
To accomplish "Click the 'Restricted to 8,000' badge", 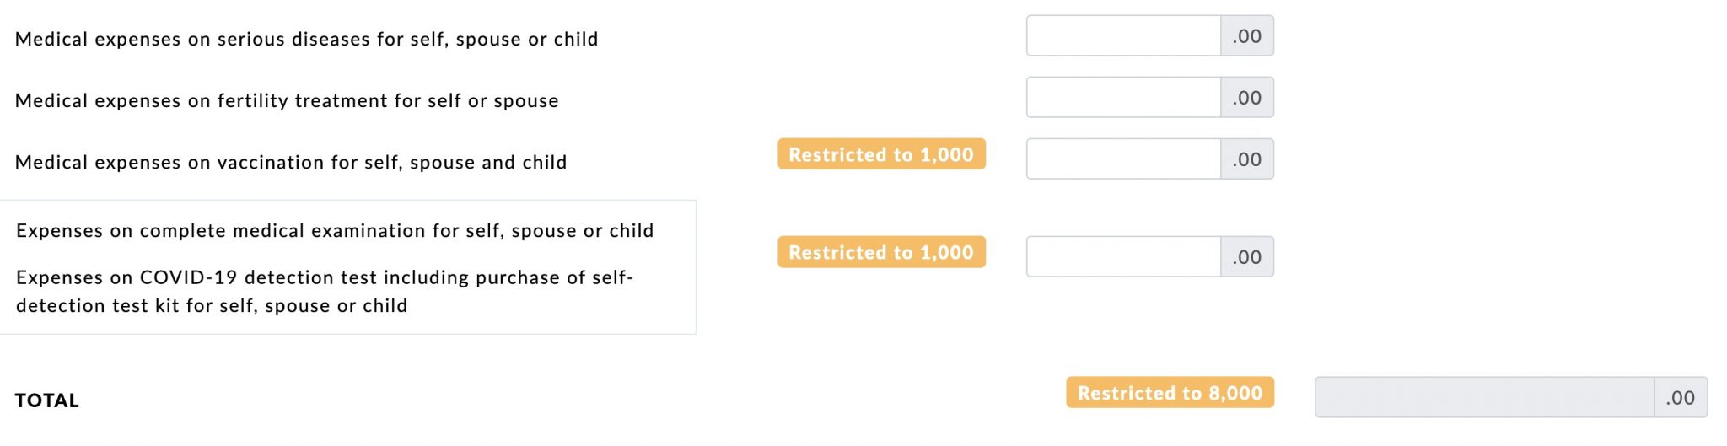I will point(1170,393).
